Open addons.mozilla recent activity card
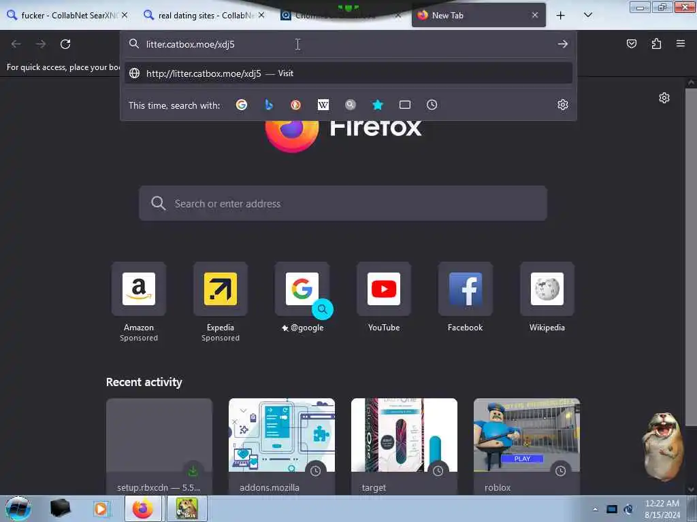This screenshot has width=697, height=522. pyautogui.click(x=282, y=446)
